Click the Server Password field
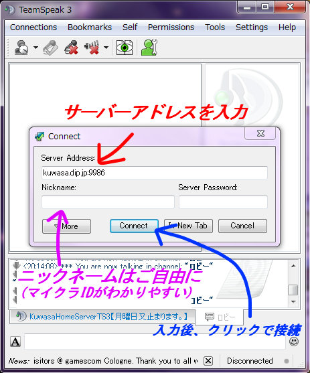Viewport: 310px width, 373px height. (x=223, y=202)
